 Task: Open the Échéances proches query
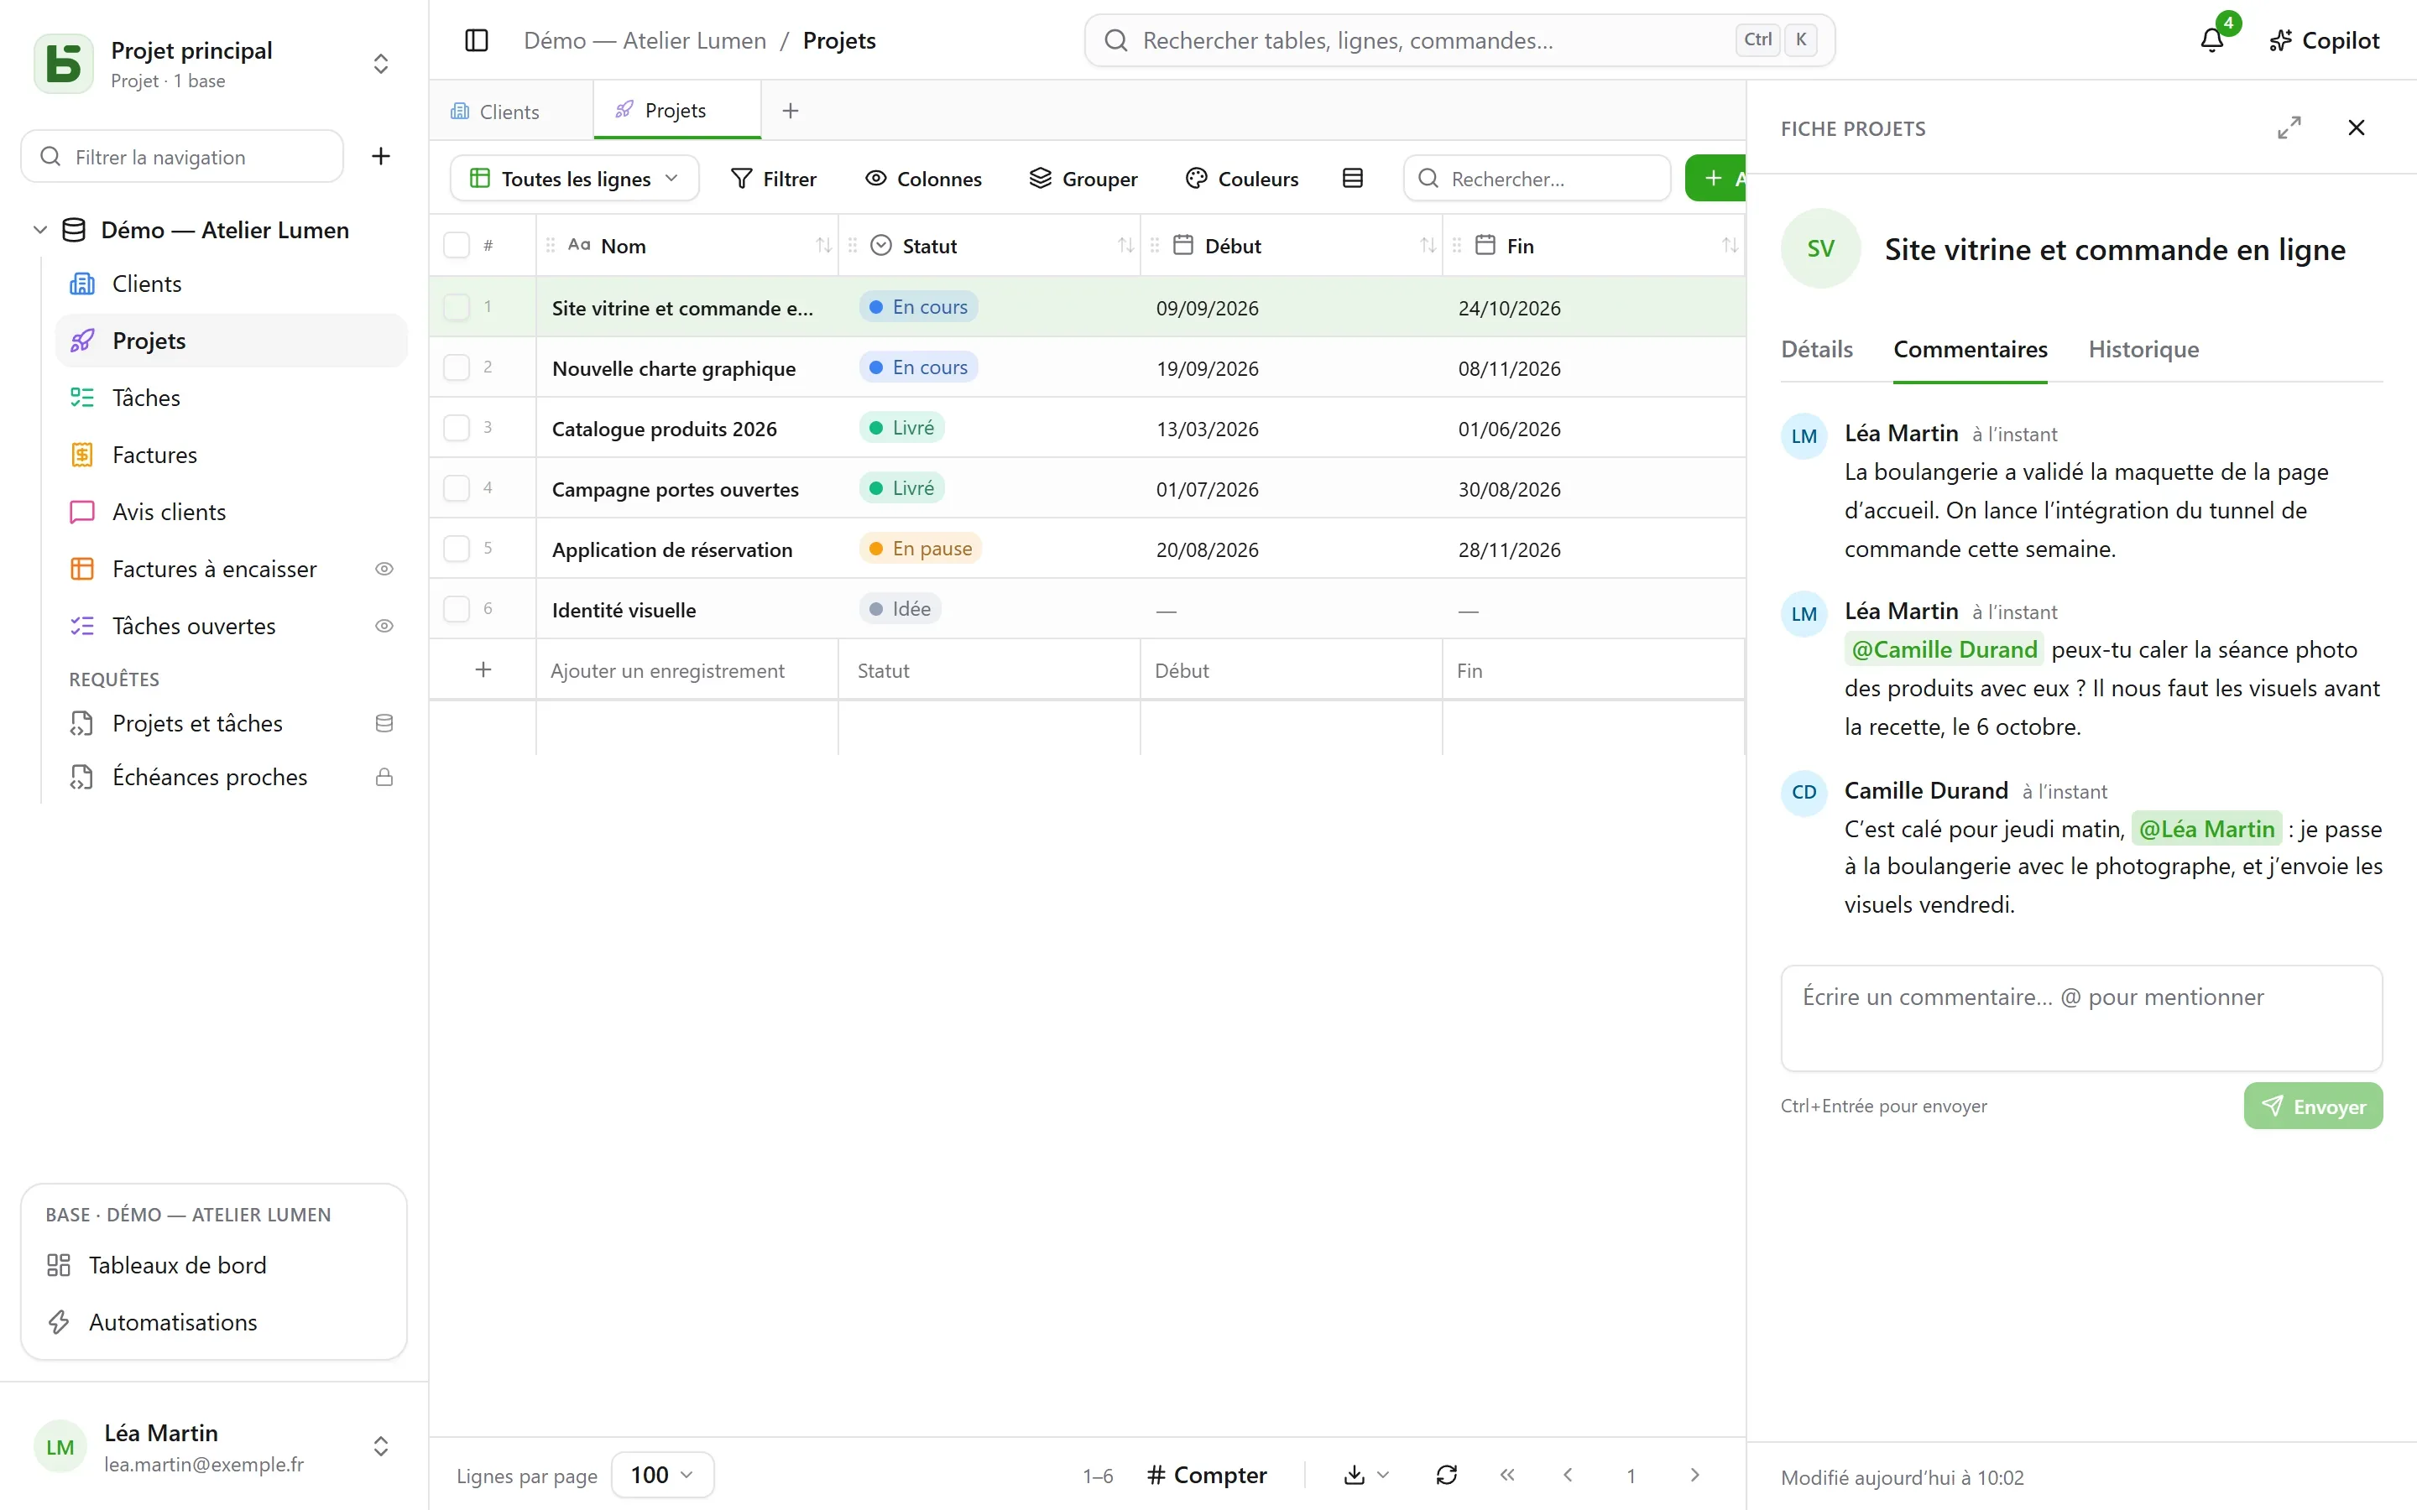[x=232, y=777]
